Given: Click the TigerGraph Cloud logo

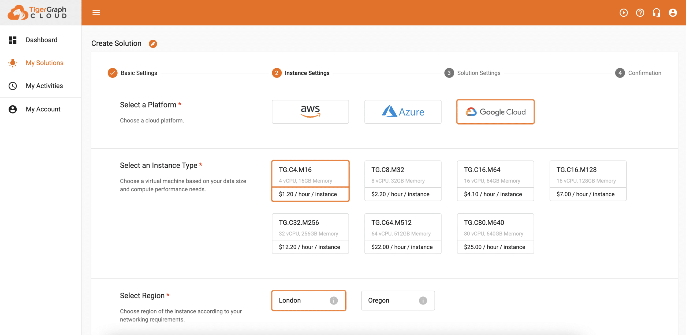Looking at the screenshot, I should coord(37,13).
